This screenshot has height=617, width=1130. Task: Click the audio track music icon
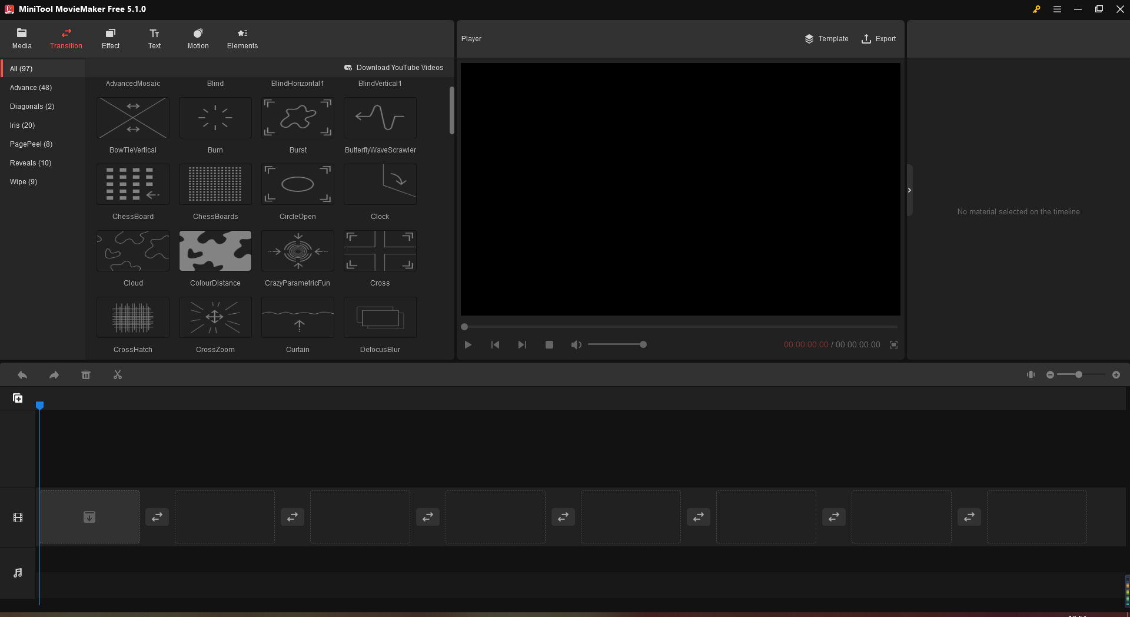point(18,573)
